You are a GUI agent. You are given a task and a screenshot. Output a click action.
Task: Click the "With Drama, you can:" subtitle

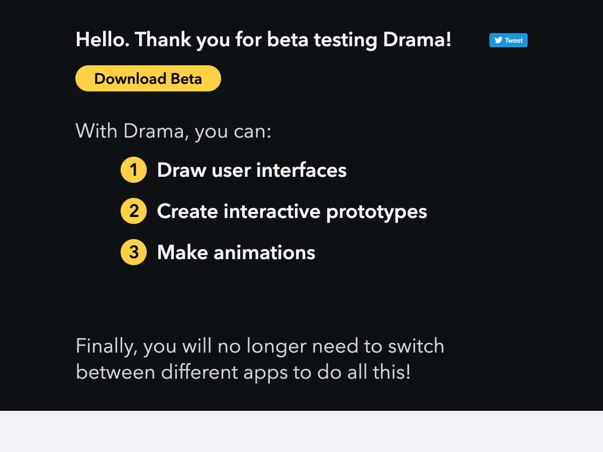point(173,131)
